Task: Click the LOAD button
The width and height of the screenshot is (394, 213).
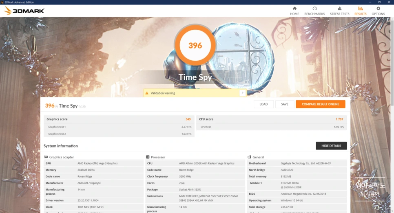Action: 263,104
